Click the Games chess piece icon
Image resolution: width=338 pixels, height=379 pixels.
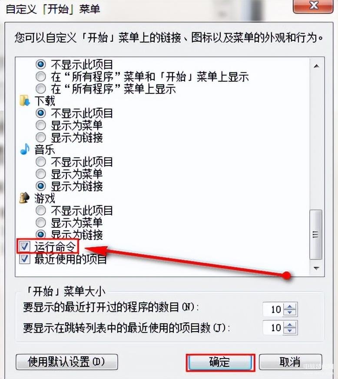click(24, 198)
